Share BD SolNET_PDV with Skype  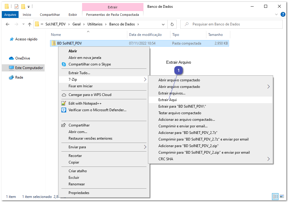pos(90,64)
